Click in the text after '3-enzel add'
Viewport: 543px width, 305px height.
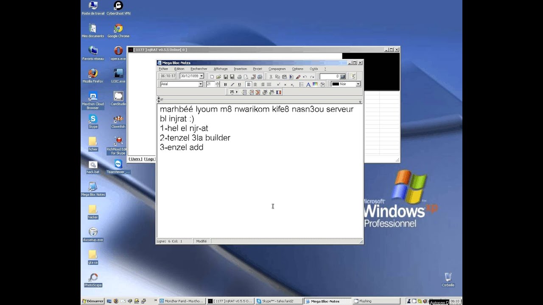click(204, 147)
